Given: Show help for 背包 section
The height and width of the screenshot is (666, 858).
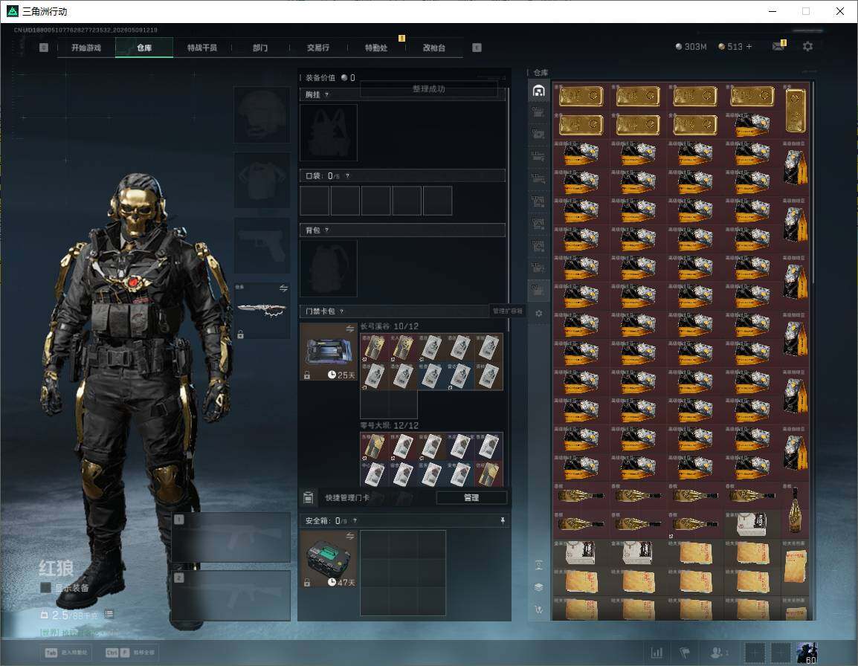Looking at the screenshot, I should click(326, 230).
